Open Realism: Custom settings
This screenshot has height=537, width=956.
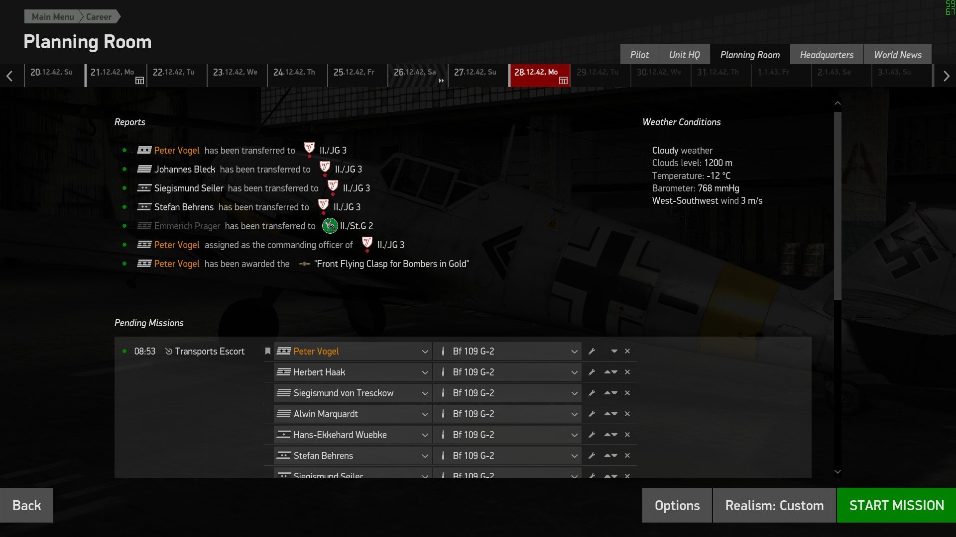click(774, 505)
